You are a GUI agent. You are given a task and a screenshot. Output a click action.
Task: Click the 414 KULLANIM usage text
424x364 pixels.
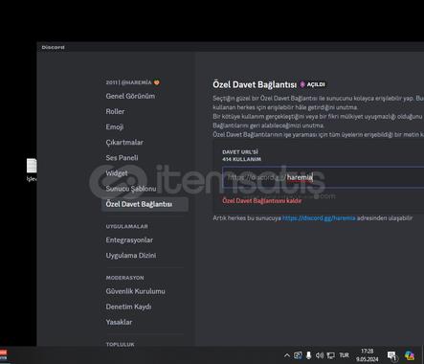241,159
